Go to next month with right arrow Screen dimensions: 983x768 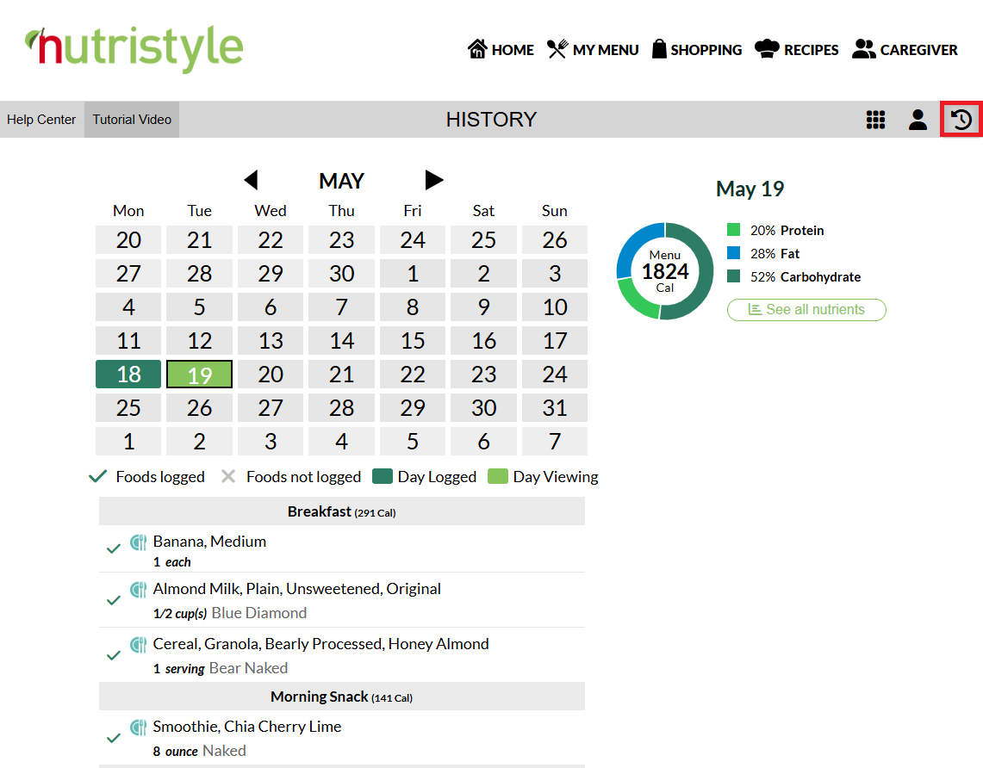434,180
